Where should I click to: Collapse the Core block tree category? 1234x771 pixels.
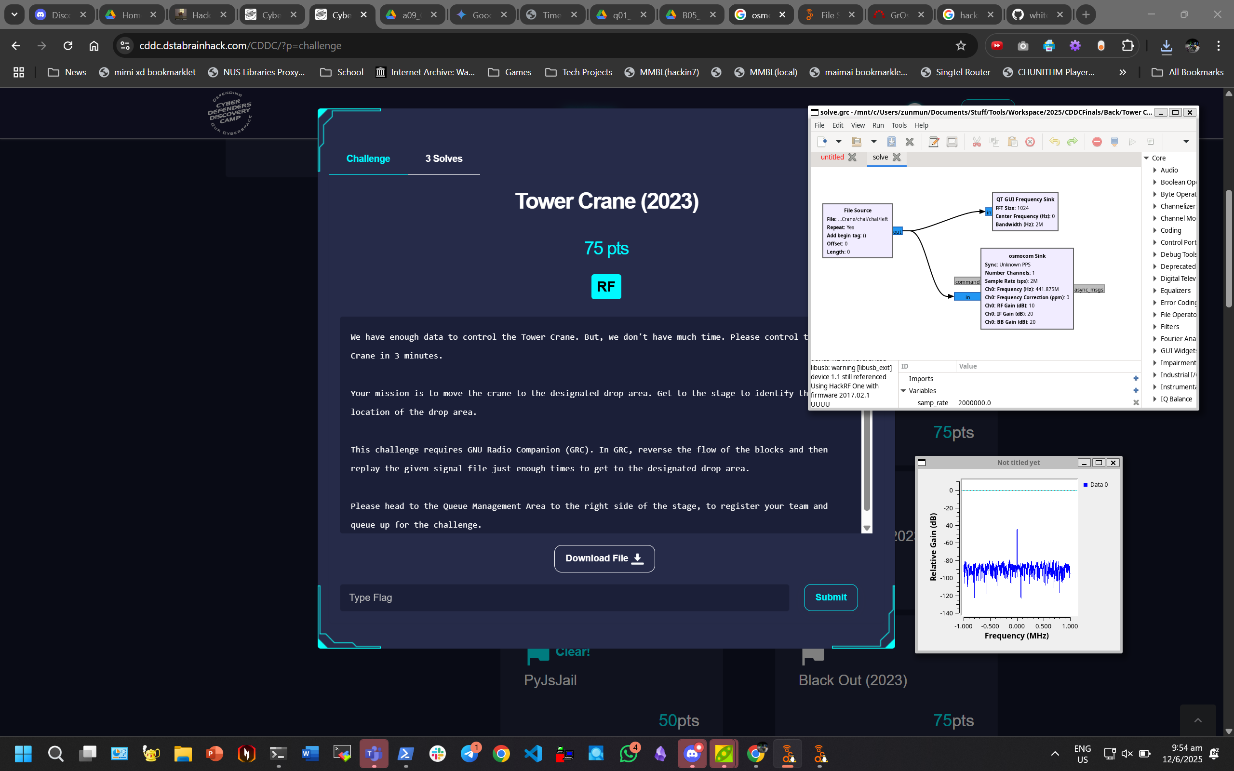pos(1146,158)
